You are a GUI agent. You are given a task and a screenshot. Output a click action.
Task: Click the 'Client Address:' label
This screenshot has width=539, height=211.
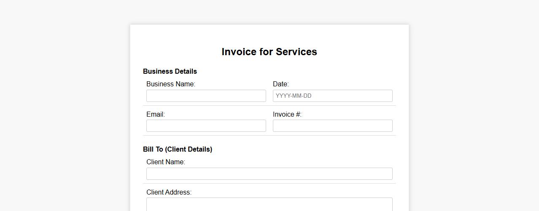(169, 192)
